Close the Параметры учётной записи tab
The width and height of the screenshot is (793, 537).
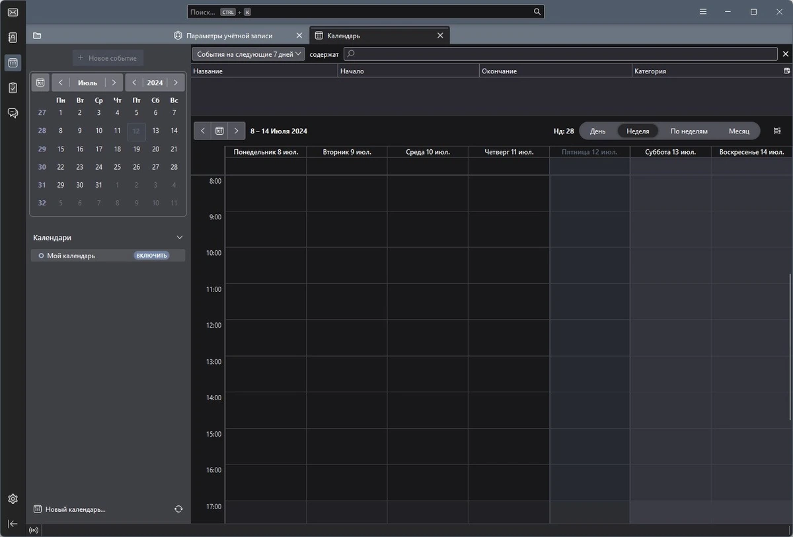[299, 36]
